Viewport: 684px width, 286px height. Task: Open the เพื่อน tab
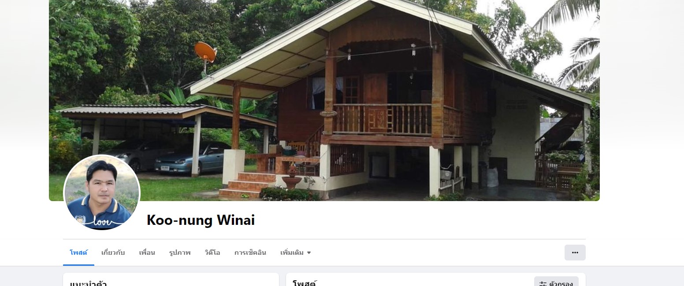tap(147, 253)
